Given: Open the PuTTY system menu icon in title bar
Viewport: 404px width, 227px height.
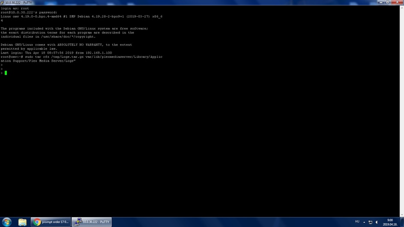Looking at the screenshot, I should pos(2,3).
